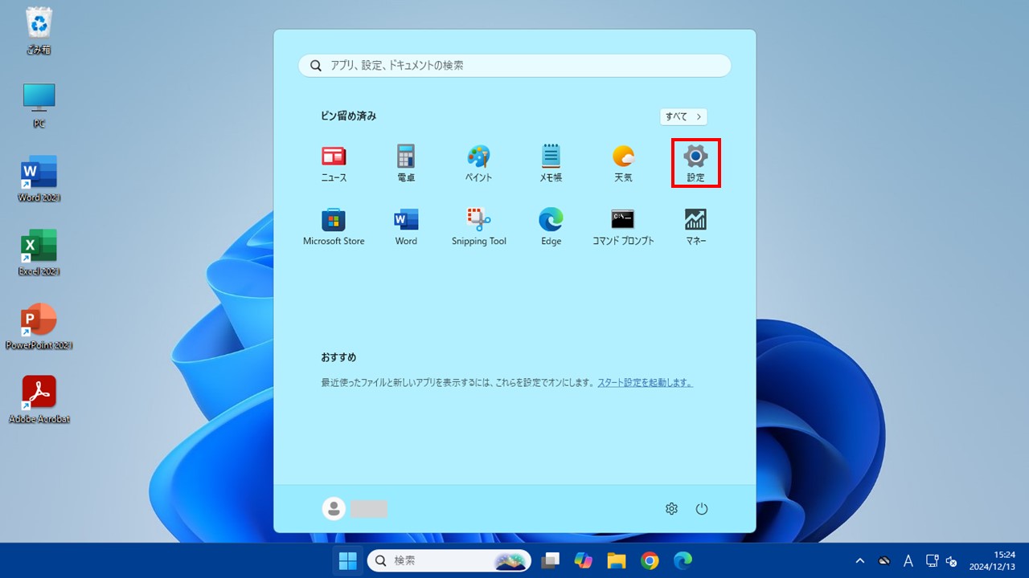
Task: Launch the Snipping Tool
Action: point(478,227)
